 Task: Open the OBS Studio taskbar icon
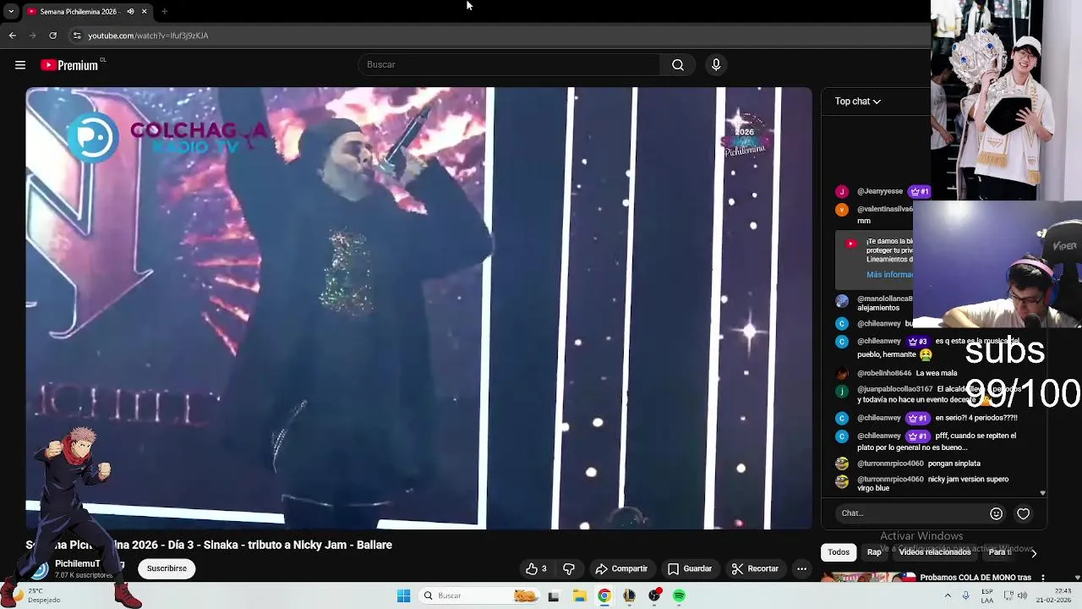654,596
